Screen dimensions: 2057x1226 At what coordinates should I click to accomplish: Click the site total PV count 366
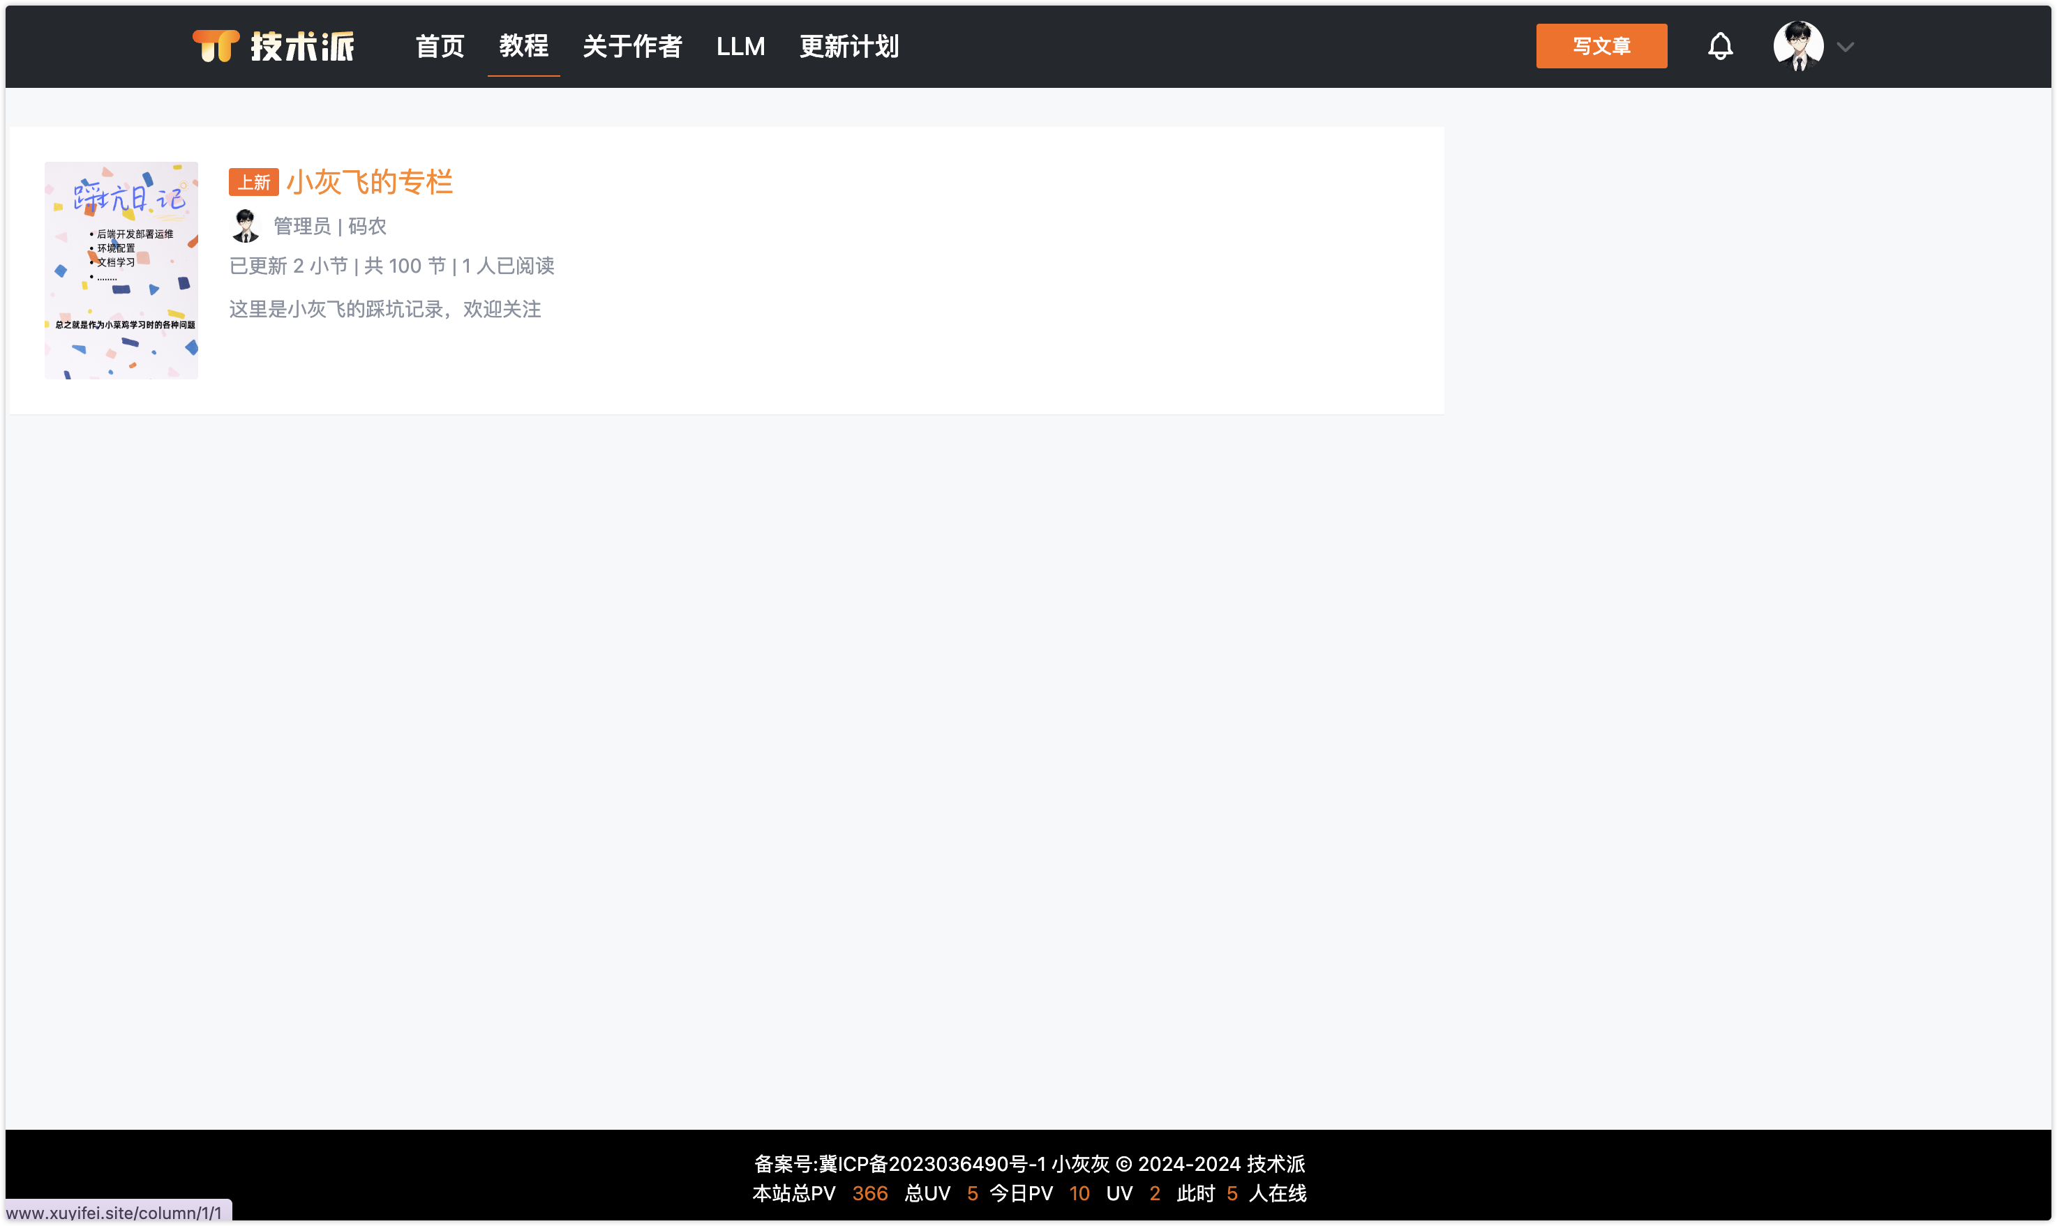[x=869, y=1193]
